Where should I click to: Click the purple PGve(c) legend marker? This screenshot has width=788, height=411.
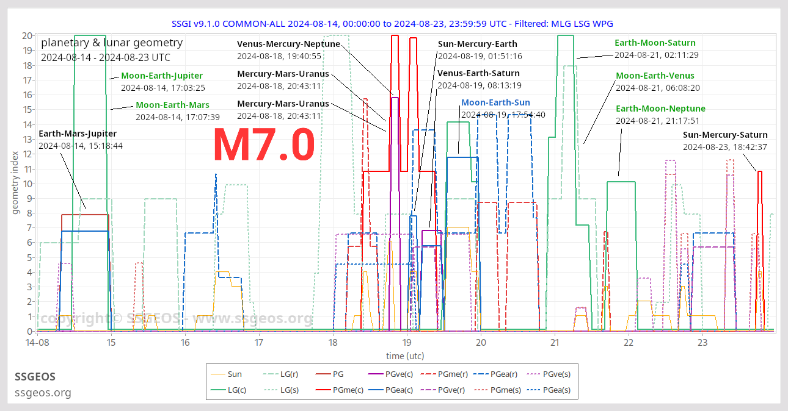click(376, 374)
